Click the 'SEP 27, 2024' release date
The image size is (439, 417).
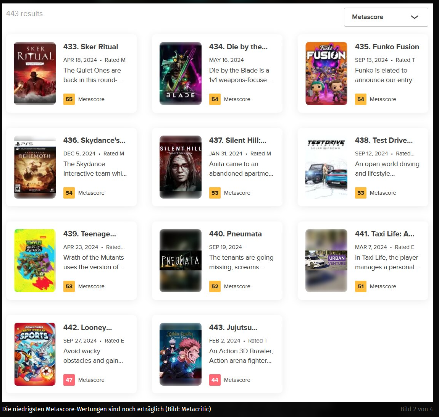click(80, 341)
